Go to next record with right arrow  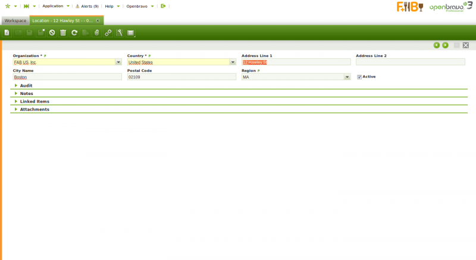pos(445,45)
